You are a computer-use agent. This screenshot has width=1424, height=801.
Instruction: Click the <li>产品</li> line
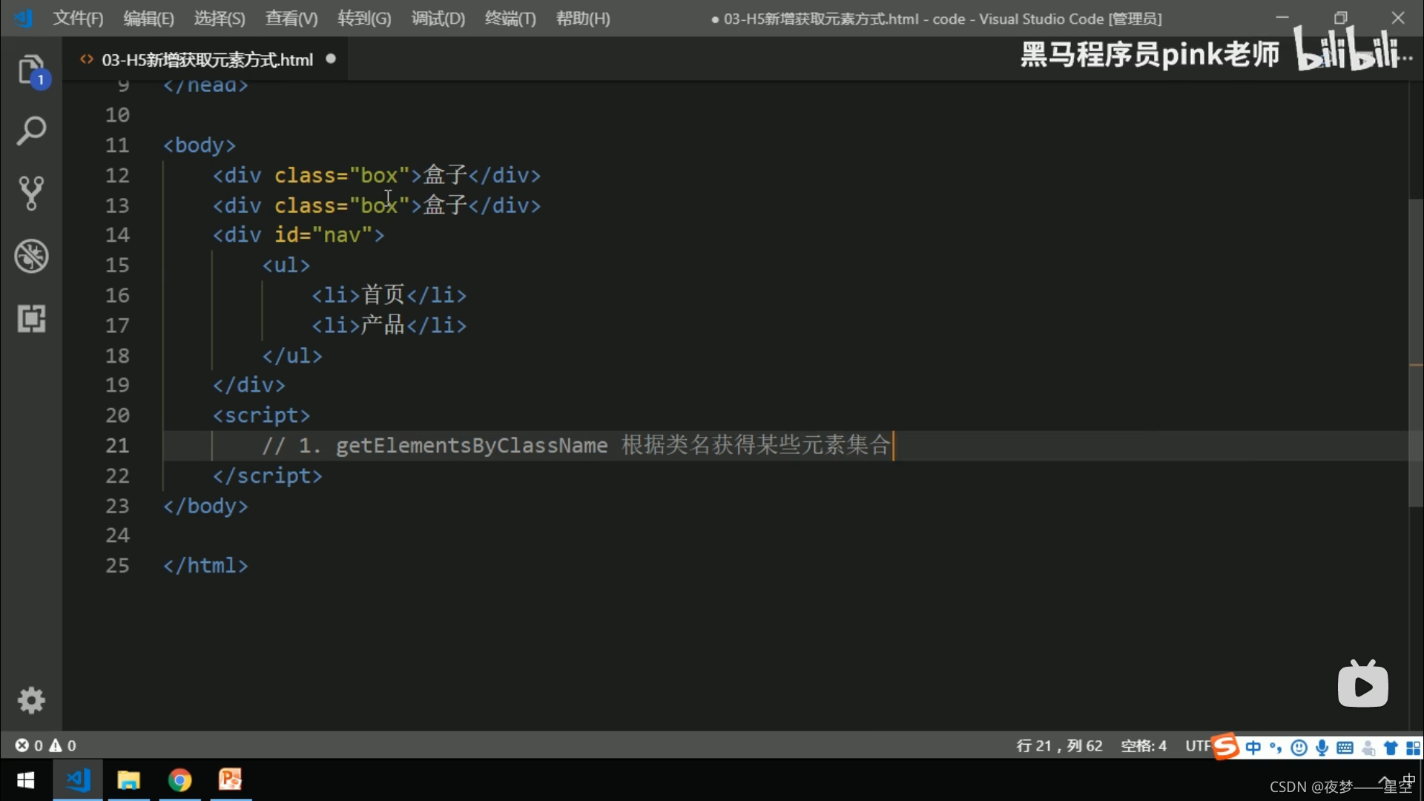pyautogui.click(x=389, y=326)
